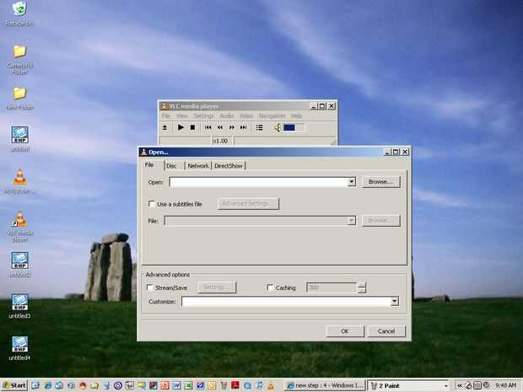Click the eject button in VLC main window
The image size is (523, 392).
pyautogui.click(x=164, y=127)
